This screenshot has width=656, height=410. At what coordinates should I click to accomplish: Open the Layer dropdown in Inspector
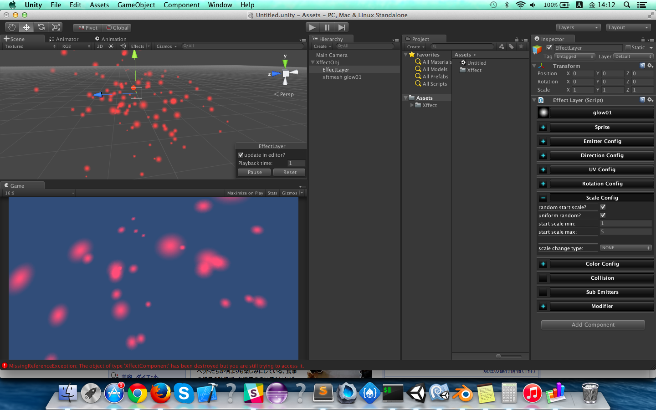tap(633, 56)
